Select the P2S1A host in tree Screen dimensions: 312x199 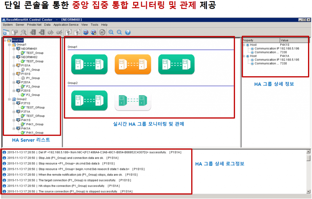[26, 82]
